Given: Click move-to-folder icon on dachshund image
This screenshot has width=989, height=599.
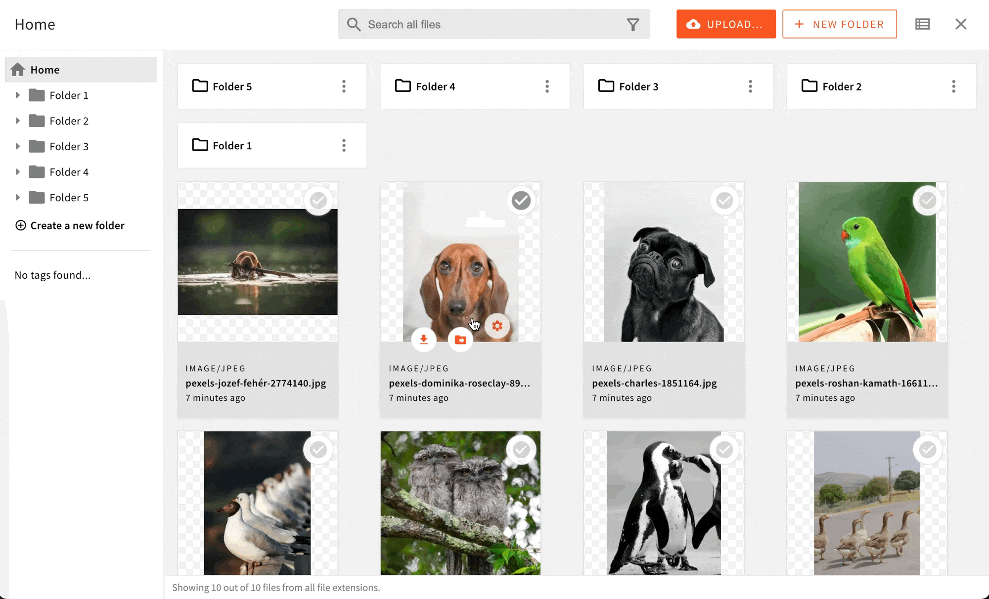Looking at the screenshot, I should pyautogui.click(x=460, y=340).
